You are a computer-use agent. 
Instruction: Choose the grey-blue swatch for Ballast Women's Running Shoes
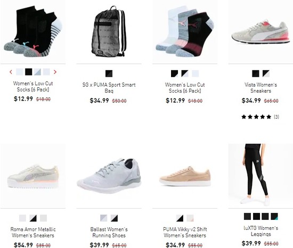104,218
